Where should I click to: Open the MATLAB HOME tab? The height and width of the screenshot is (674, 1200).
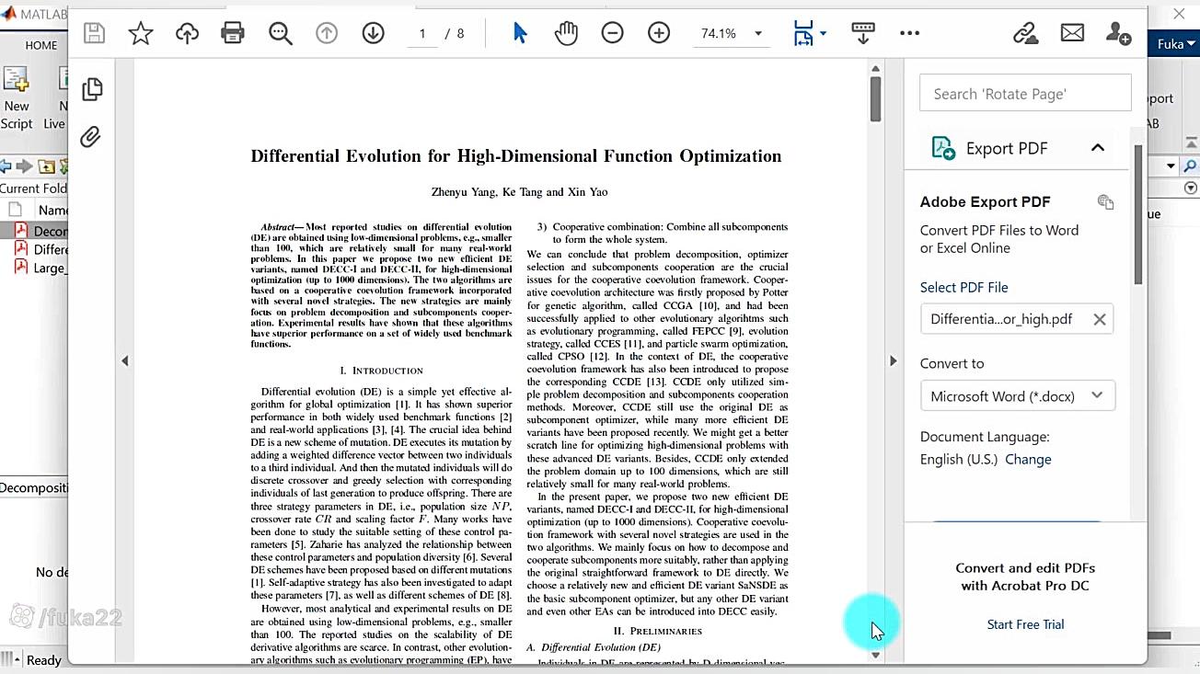point(41,45)
